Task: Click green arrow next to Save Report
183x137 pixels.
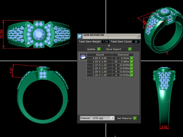Action: click(x=130, y=49)
